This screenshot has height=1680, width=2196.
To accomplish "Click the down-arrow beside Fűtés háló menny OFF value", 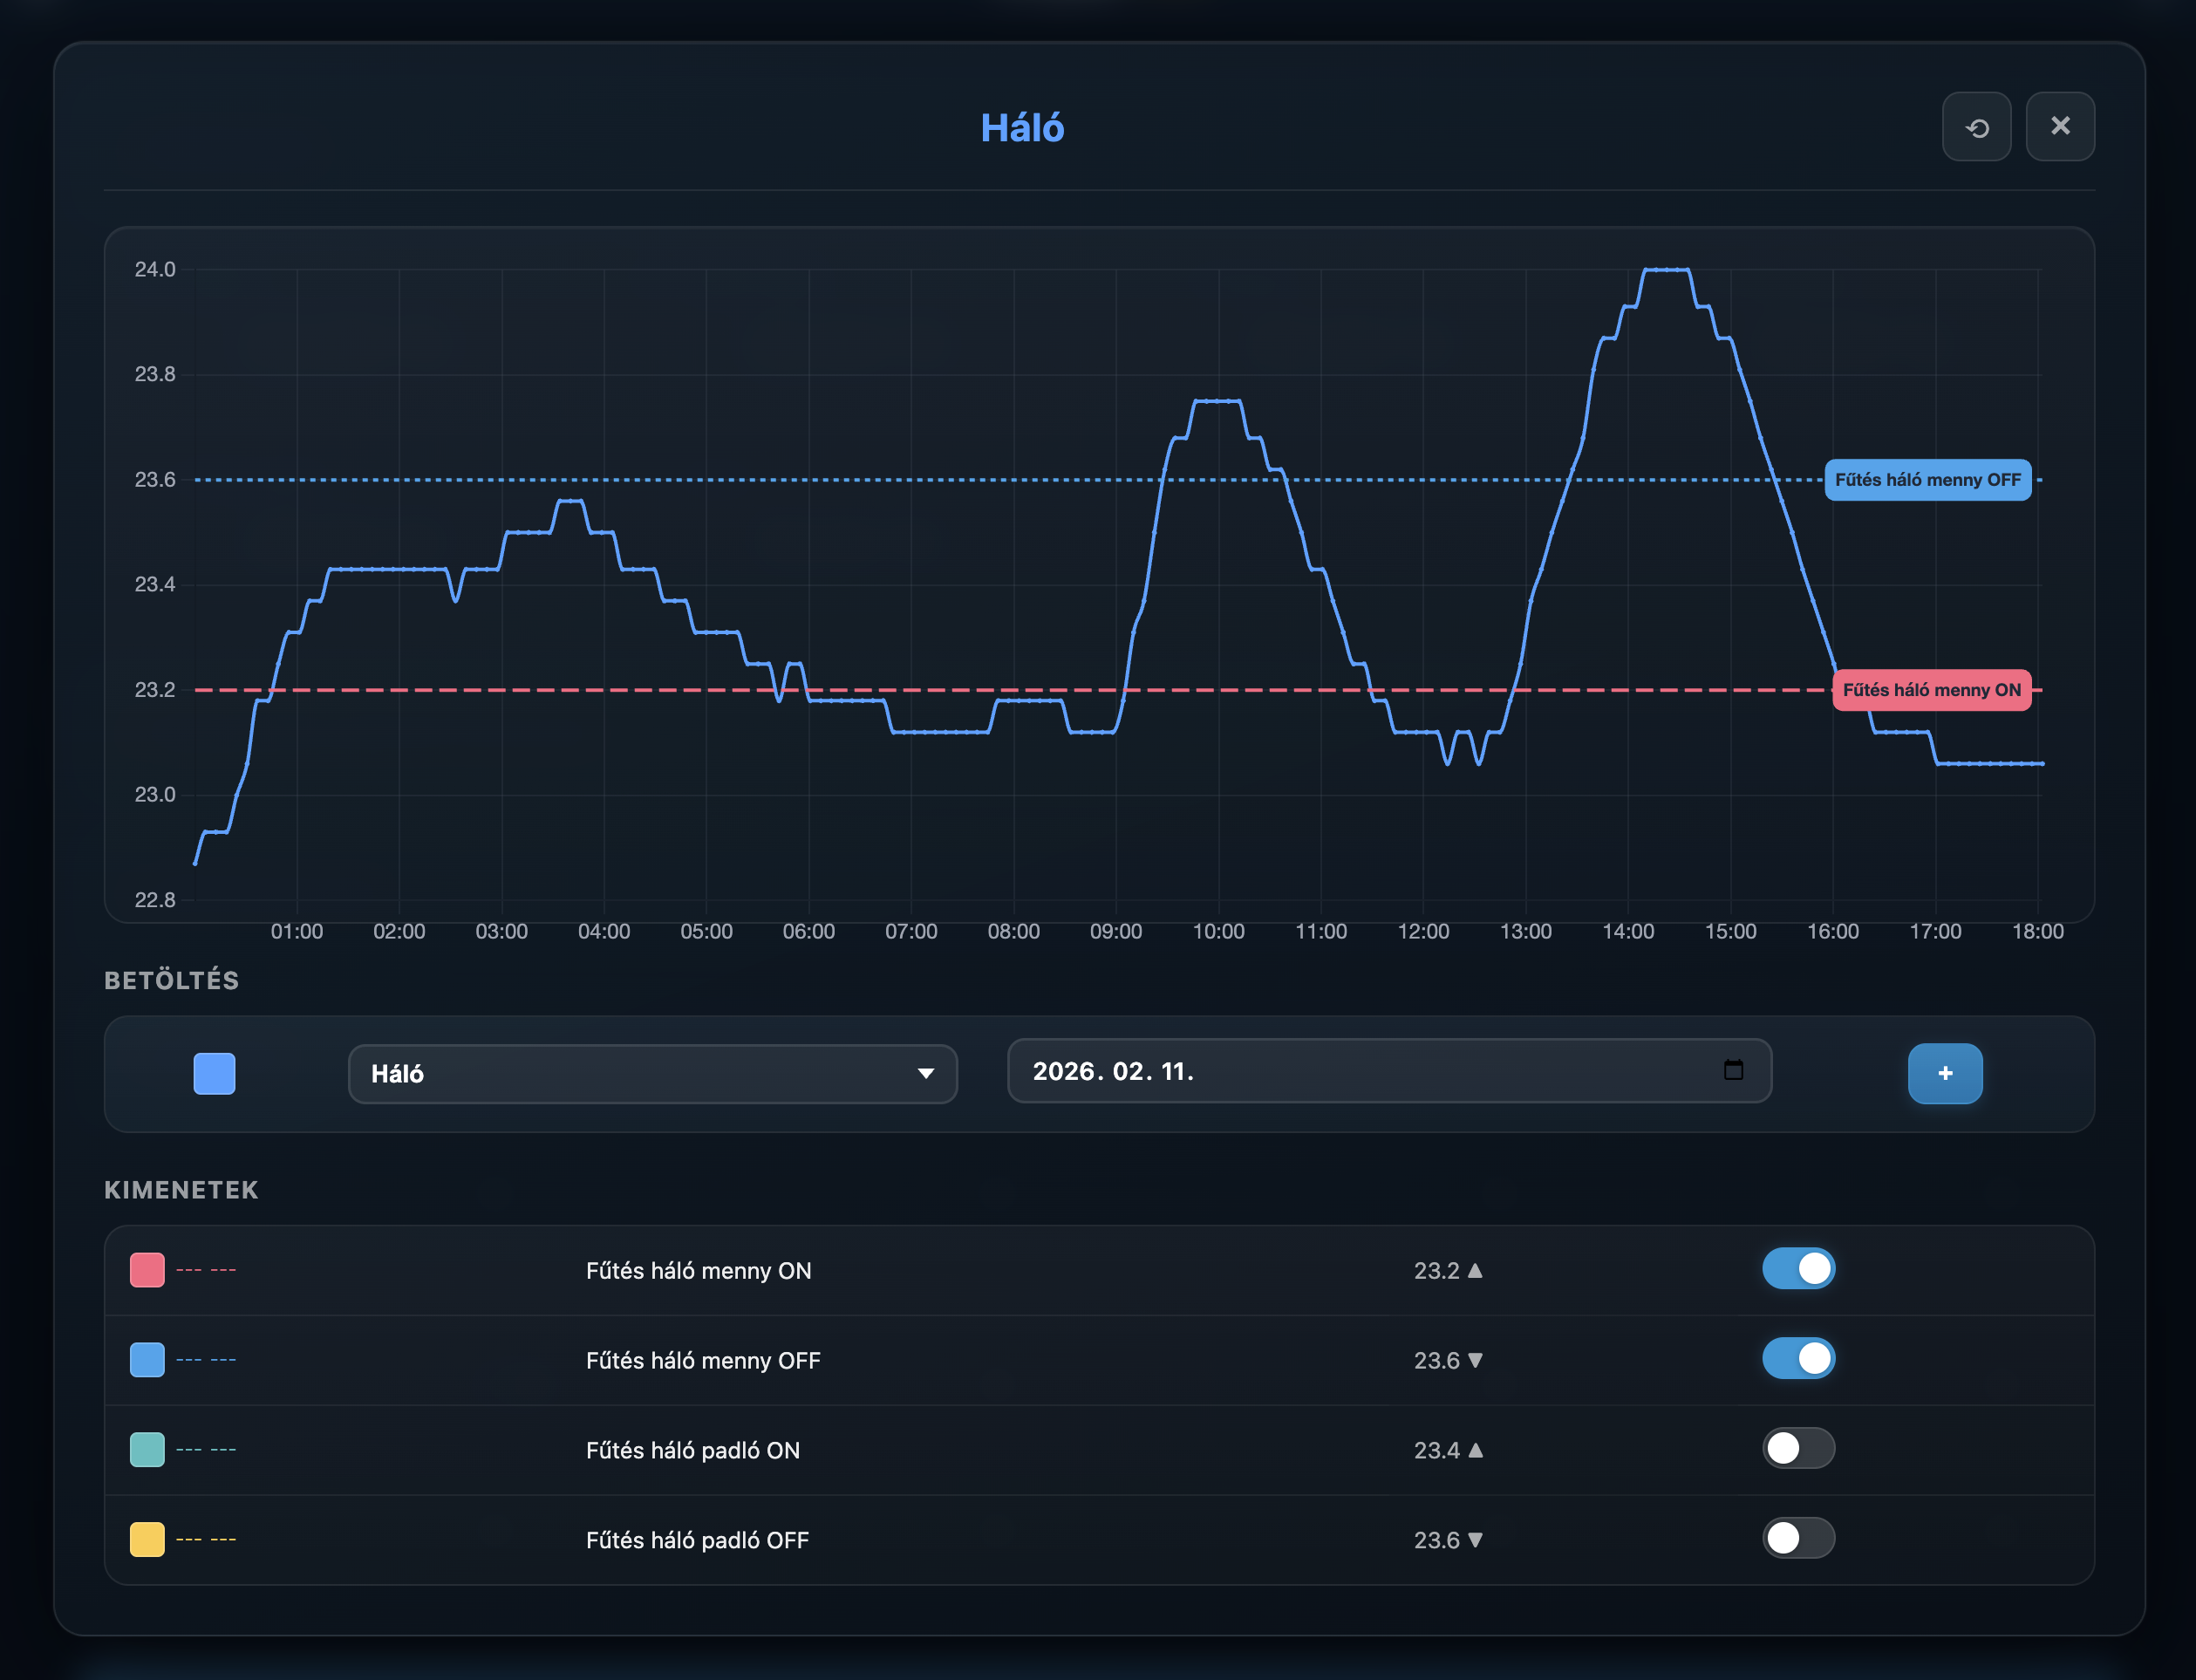I will [x=1477, y=1360].
